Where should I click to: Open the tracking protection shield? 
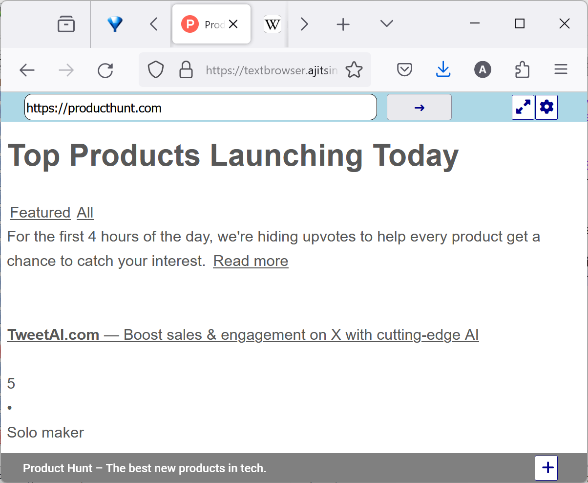pos(156,70)
